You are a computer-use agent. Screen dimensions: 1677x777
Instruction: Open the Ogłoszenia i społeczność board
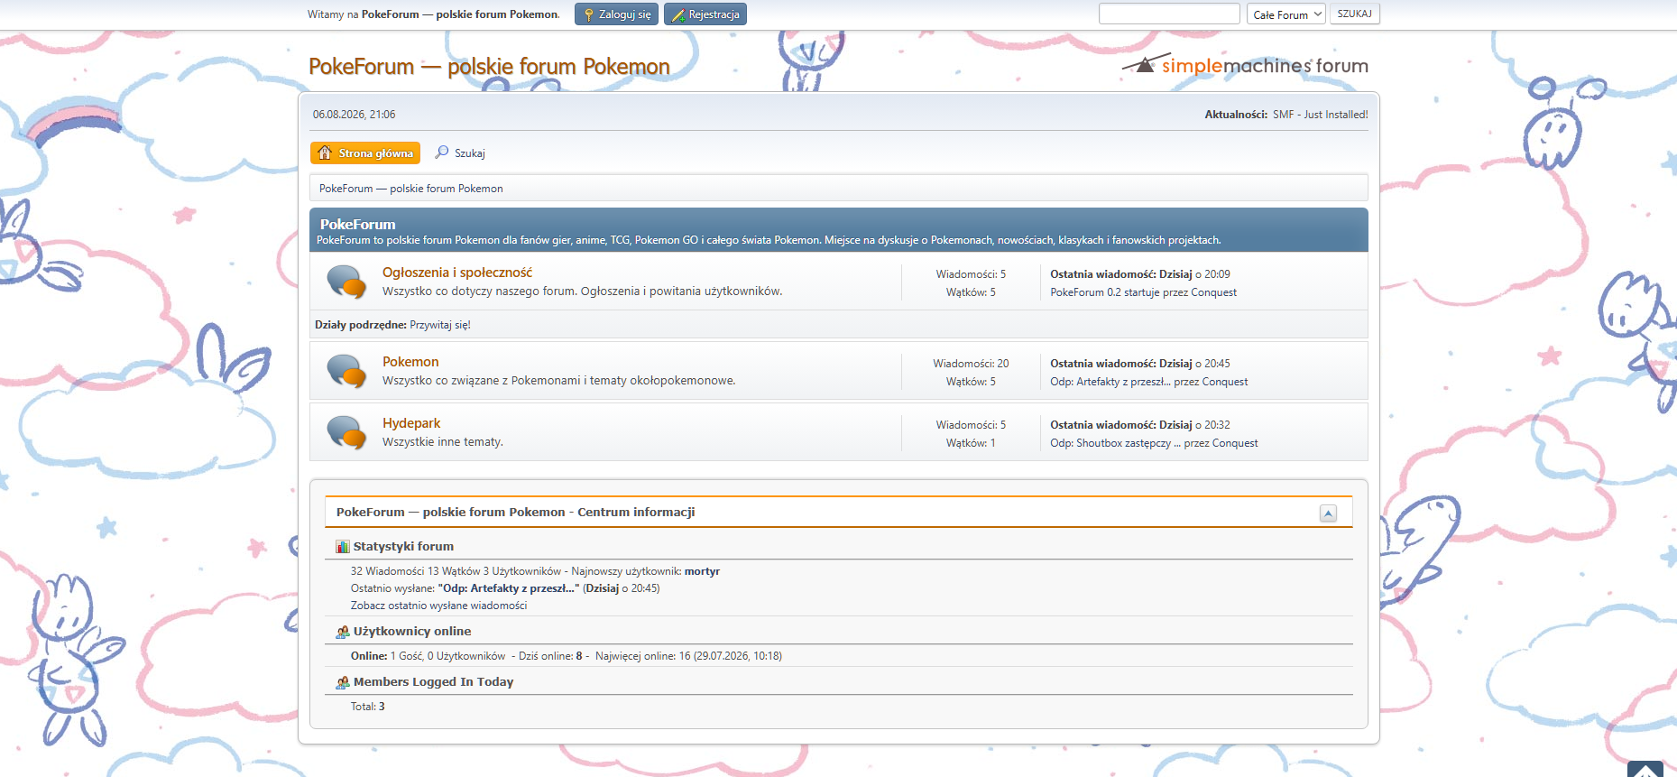pyautogui.click(x=457, y=273)
